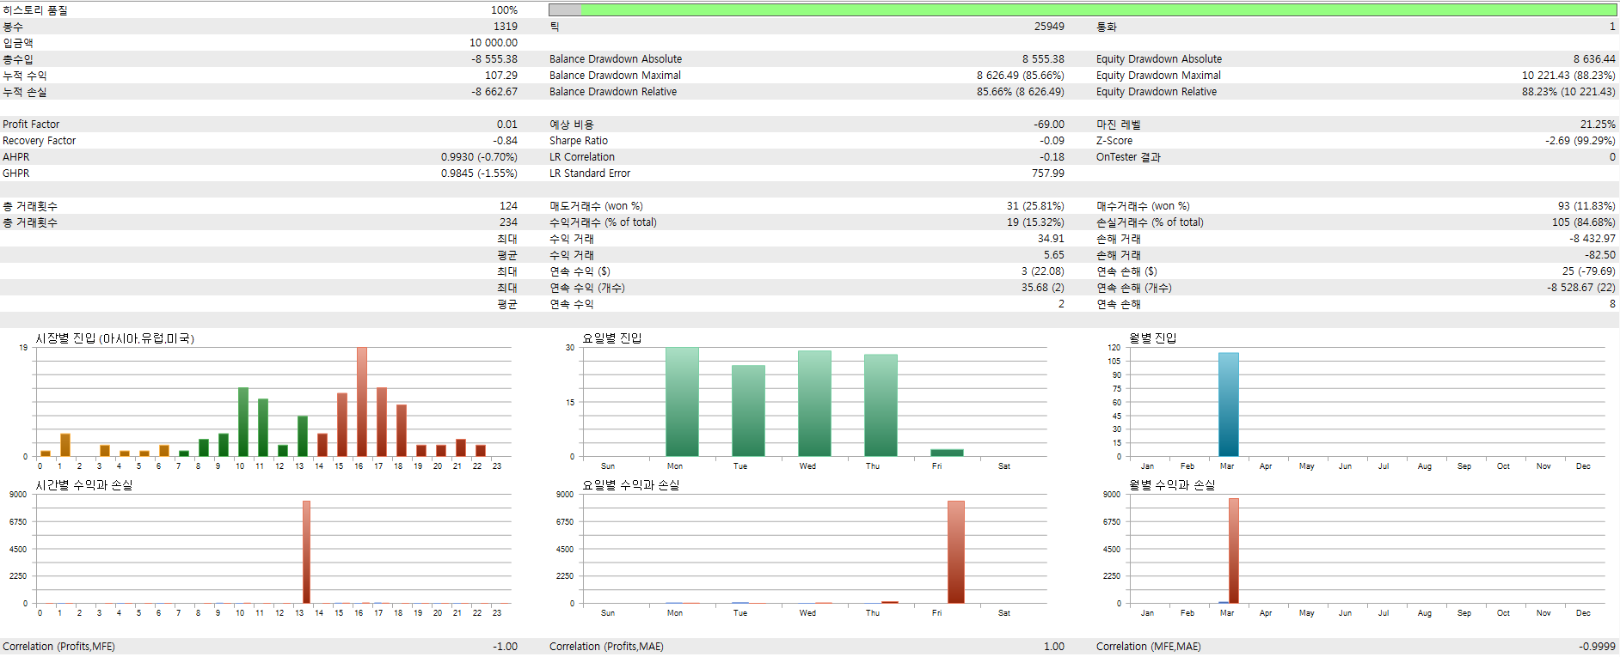Click the Mon bar in 요일별 진입 chart

tap(682, 402)
